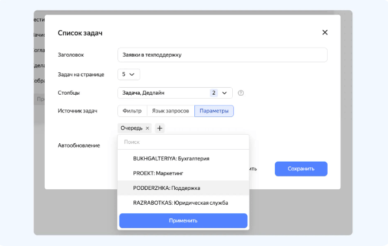Expand the Задач на странице dropdown

pos(129,75)
